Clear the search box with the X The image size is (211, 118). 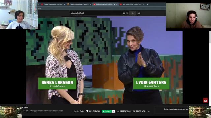(127, 13)
